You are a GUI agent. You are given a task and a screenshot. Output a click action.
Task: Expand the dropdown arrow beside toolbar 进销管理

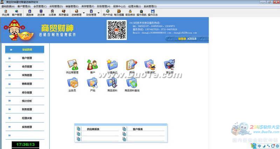pyautogui.click(x=84, y=13)
